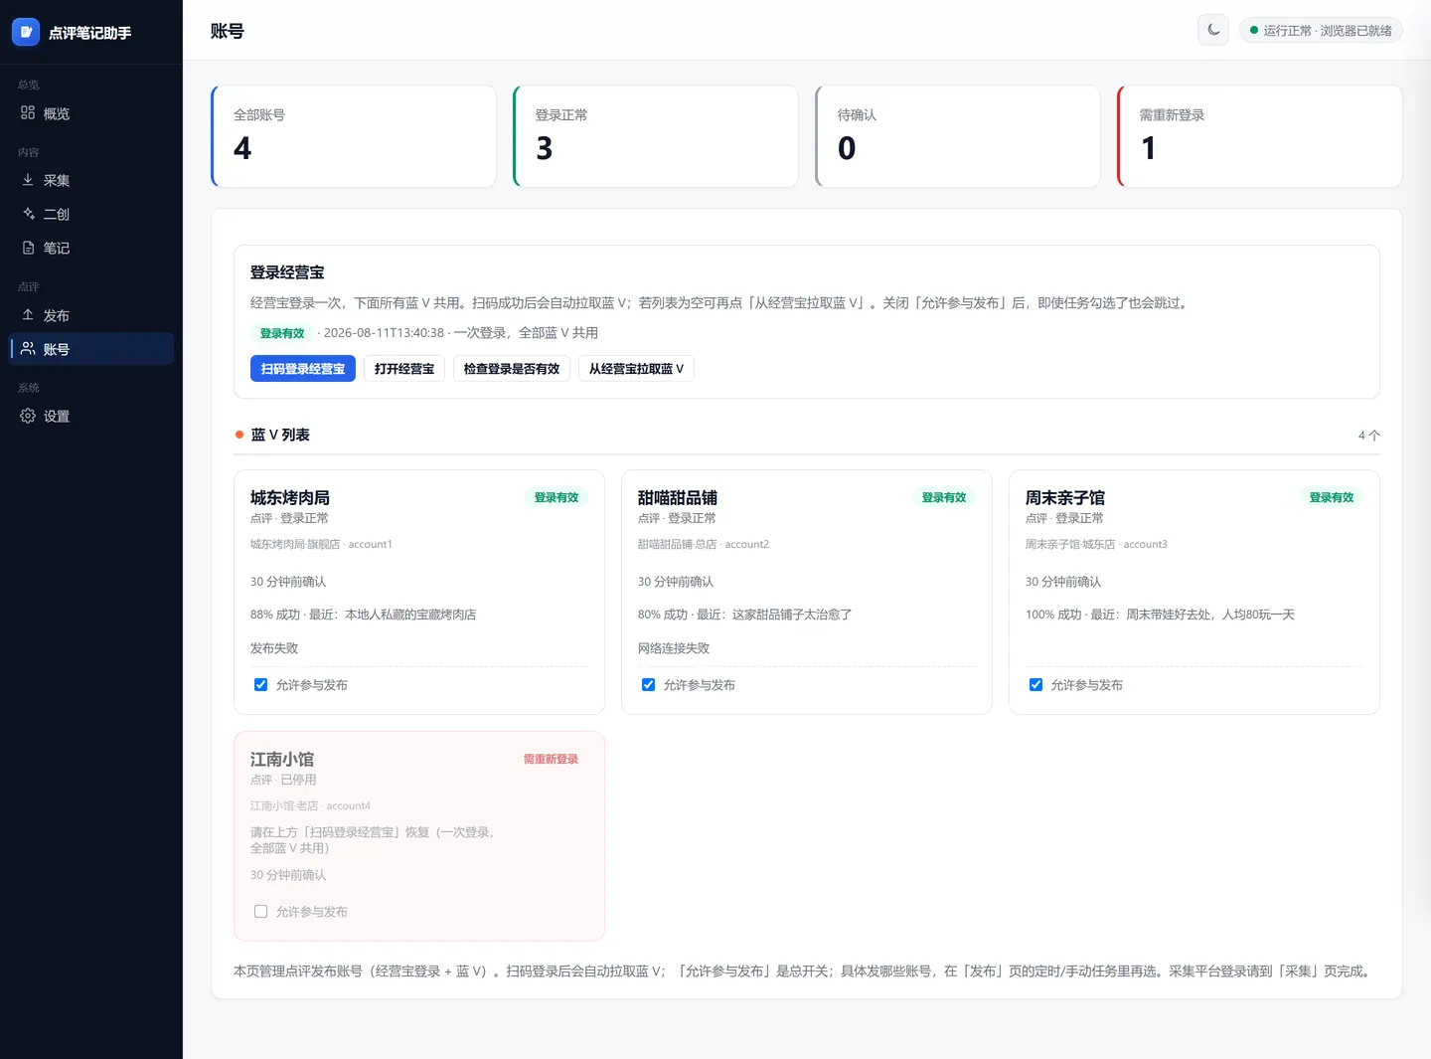Toggle dark mode with the moon icon
This screenshot has height=1059, width=1431.
coord(1213,30)
